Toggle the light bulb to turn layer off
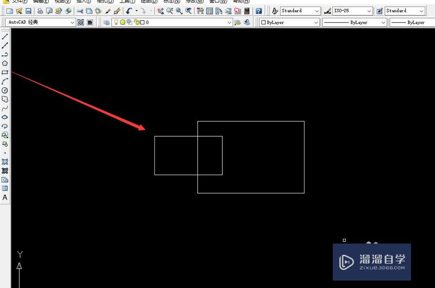The height and width of the screenshot is (288, 435). click(x=116, y=22)
